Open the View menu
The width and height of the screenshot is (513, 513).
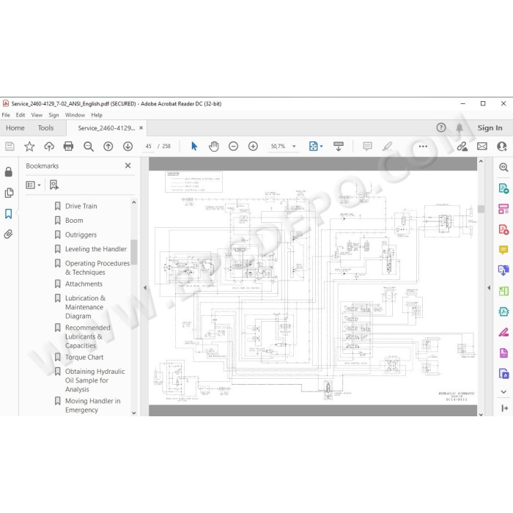[x=37, y=115]
